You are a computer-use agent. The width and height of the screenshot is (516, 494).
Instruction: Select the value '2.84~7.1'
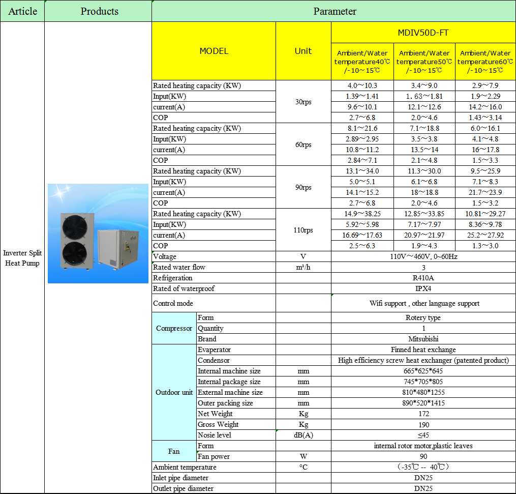coord(362,160)
